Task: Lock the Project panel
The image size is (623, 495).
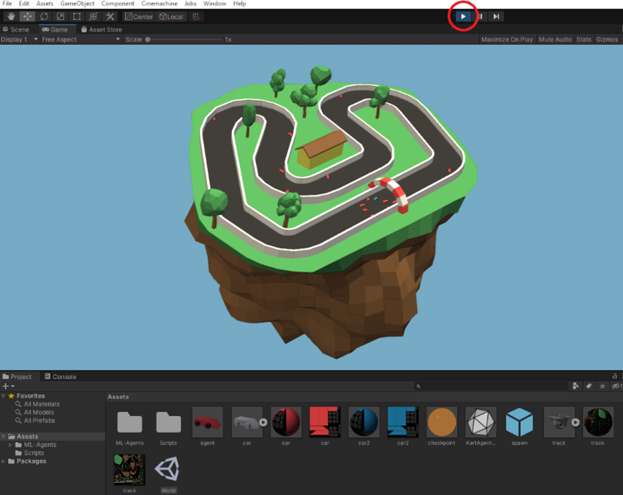Action: [615, 376]
